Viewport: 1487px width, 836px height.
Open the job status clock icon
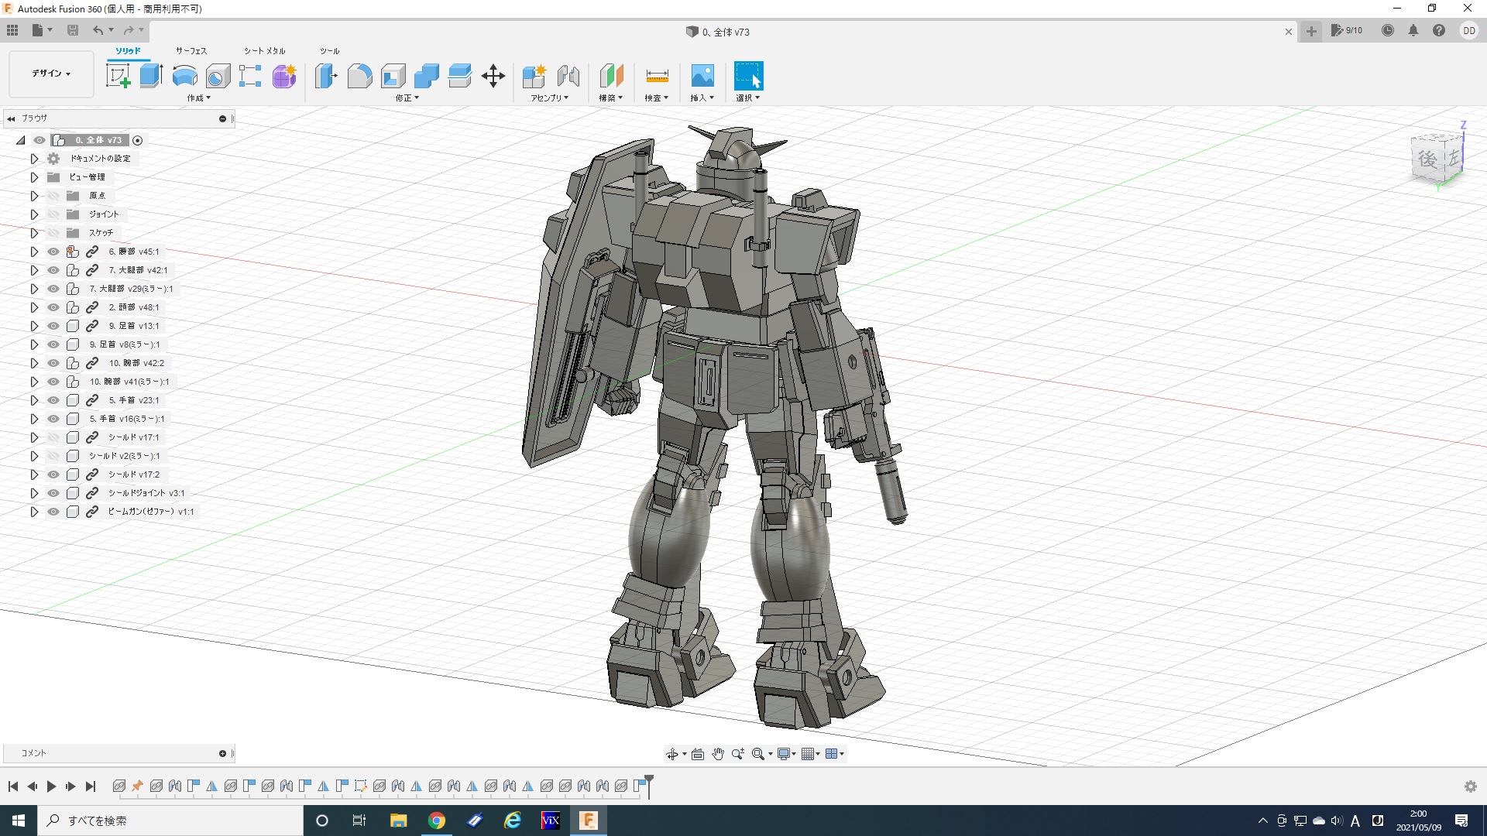[1388, 31]
